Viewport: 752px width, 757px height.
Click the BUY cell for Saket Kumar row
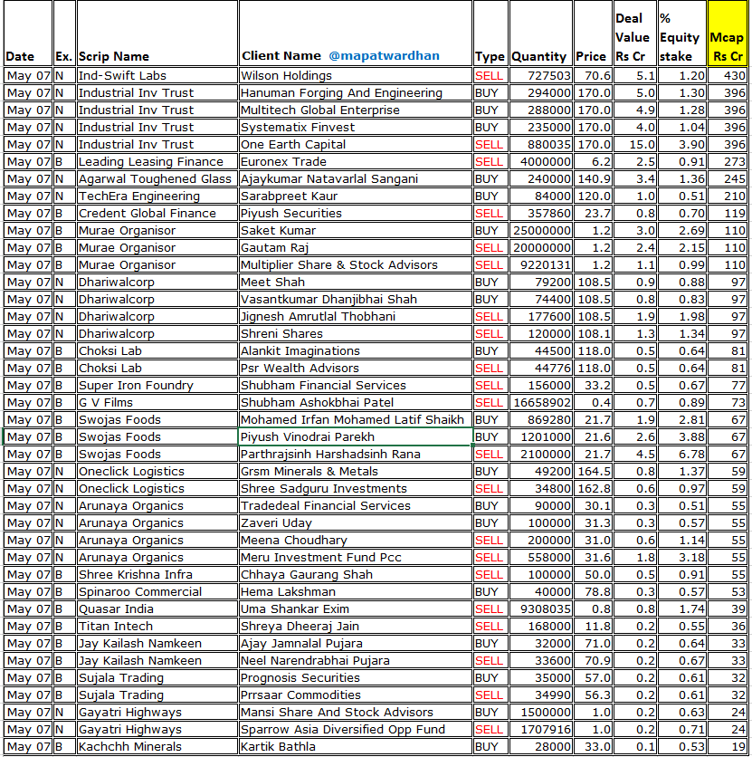click(x=489, y=230)
